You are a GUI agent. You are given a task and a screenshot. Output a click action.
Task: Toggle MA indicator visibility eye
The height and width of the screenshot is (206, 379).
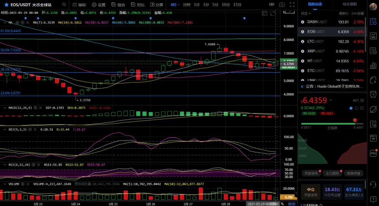[x=17, y=22]
